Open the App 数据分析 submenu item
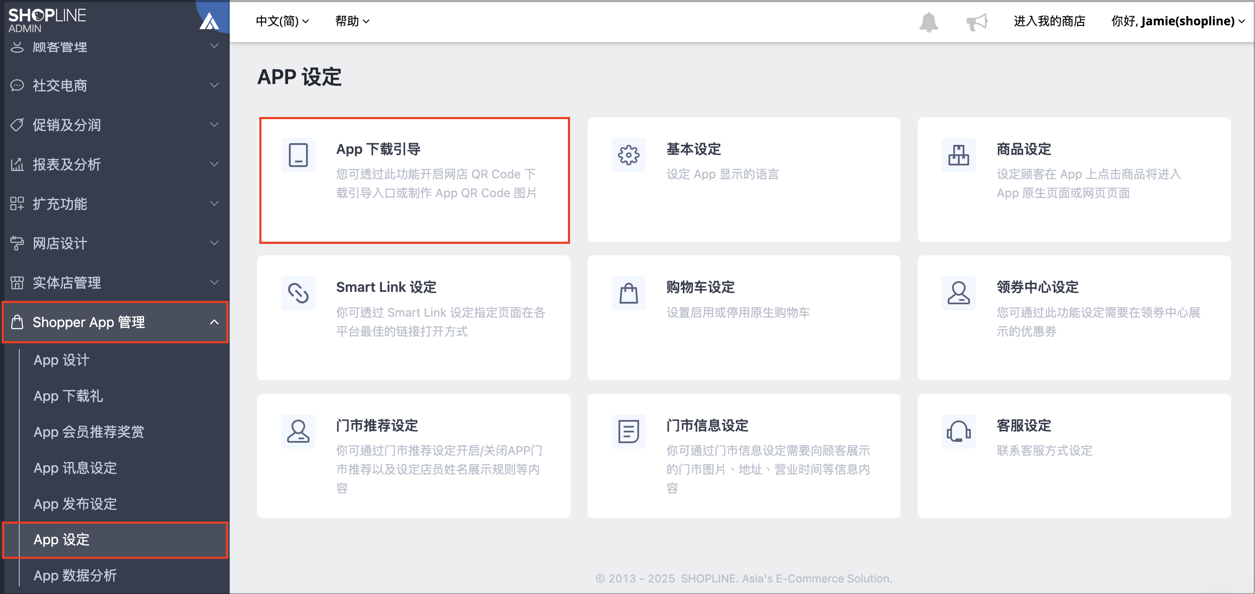1255x594 pixels. click(75, 576)
